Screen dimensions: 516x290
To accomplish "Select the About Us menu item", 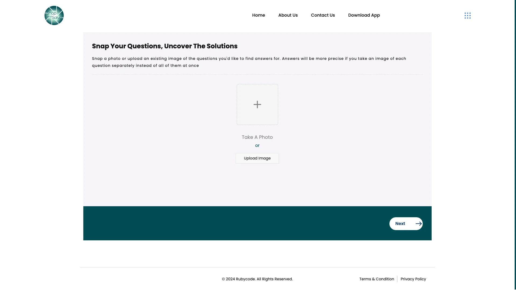I will click(x=288, y=15).
